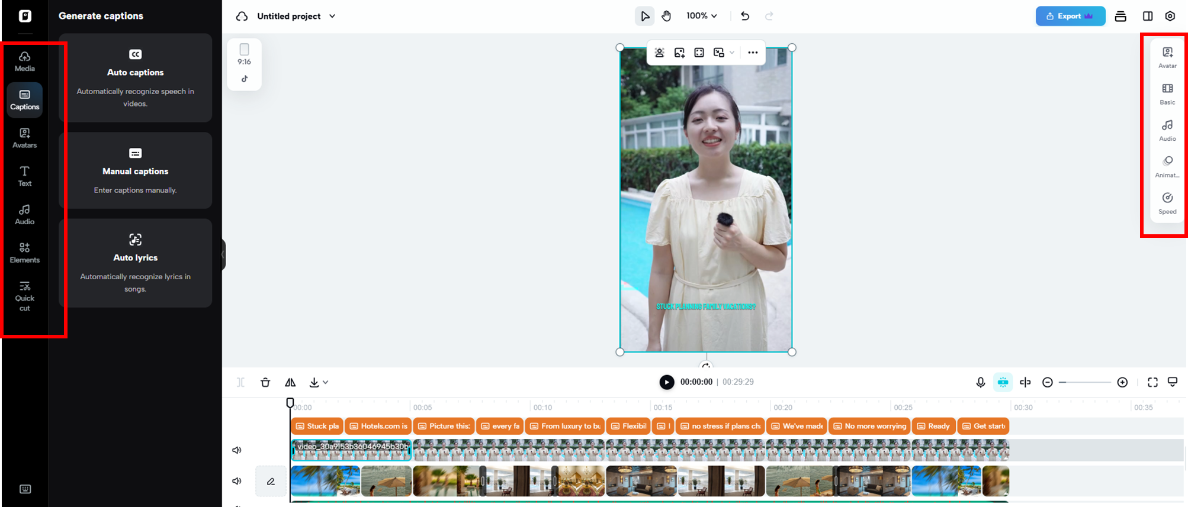1188x507 pixels.
Task: Click the microphone record voiceover icon
Action: [x=980, y=382]
